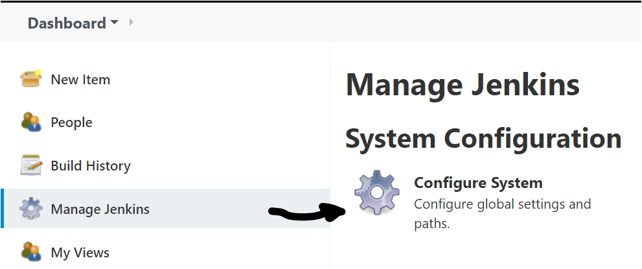The height and width of the screenshot is (269, 642).
Task: Click the New Item box icon
Action: pos(30,79)
